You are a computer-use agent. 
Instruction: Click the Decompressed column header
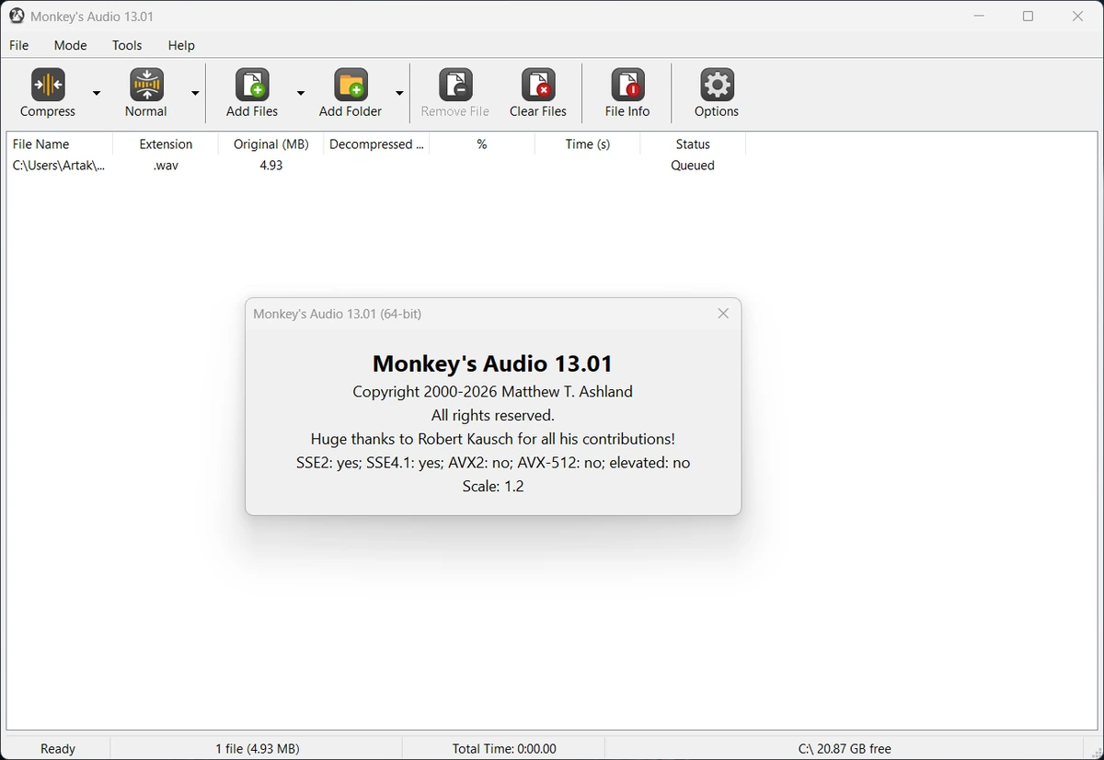pos(377,144)
